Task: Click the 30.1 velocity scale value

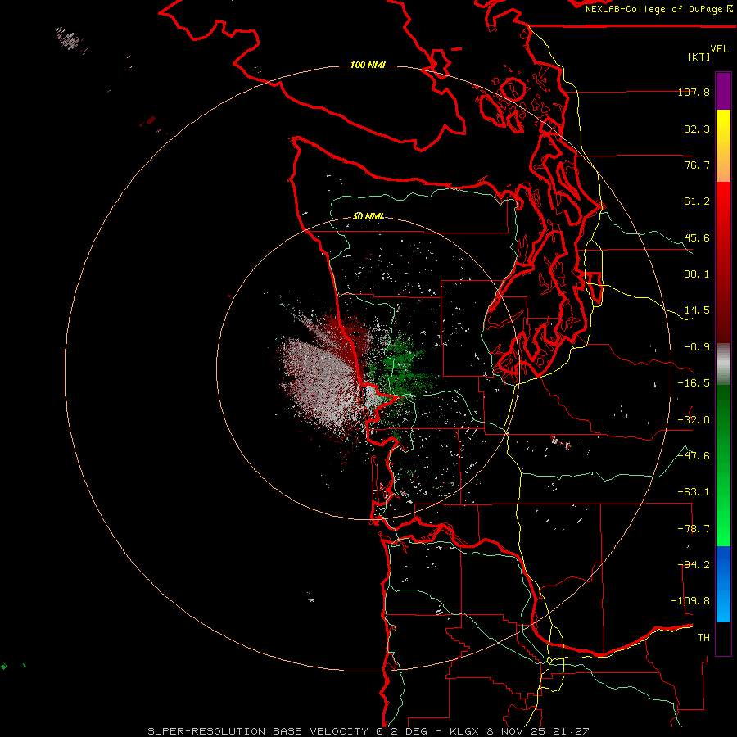Action: coord(697,274)
